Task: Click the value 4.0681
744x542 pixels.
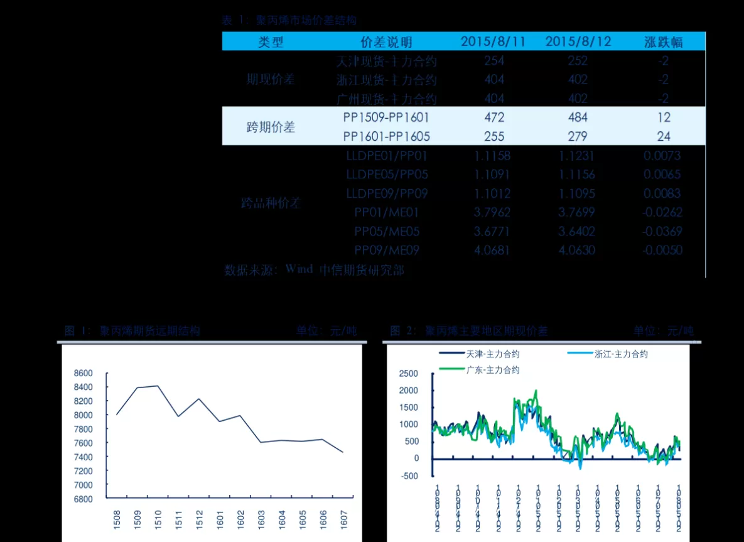Action: [x=492, y=250]
